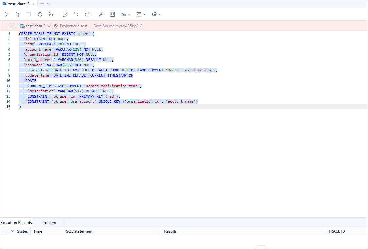
Task: Click the IN value conversion icon
Action: [x=112, y=14]
